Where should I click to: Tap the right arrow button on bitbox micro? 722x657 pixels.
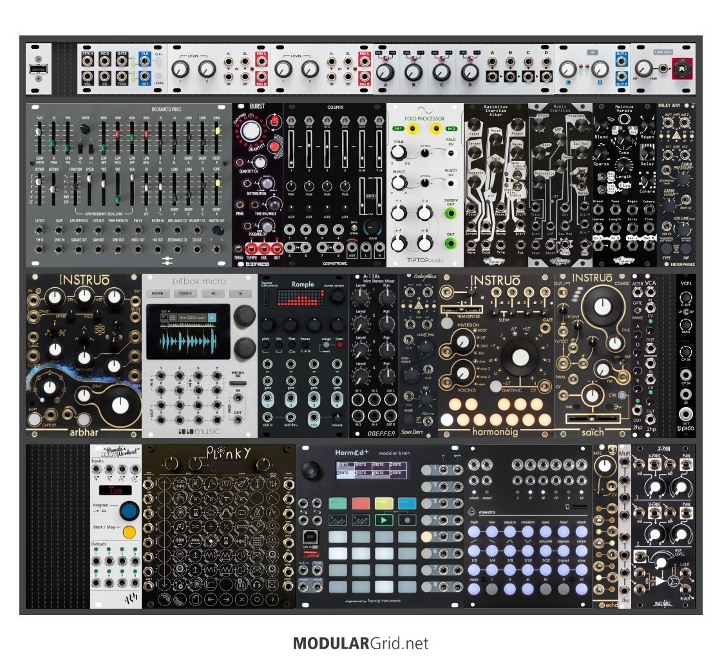coord(240,293)
